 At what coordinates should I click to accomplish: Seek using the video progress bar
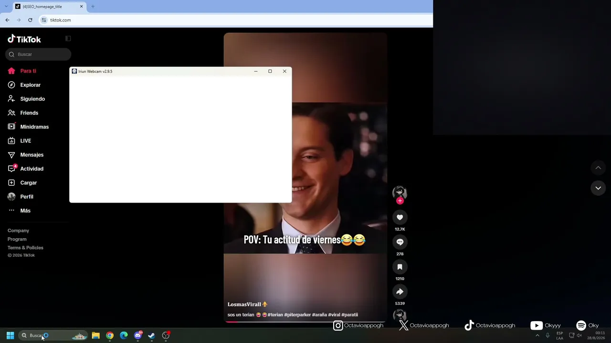[x=305, y=322]
